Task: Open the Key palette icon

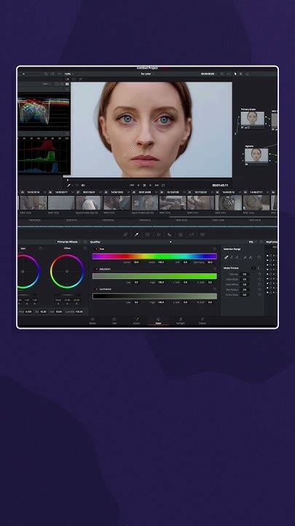Action: [192, 235]
